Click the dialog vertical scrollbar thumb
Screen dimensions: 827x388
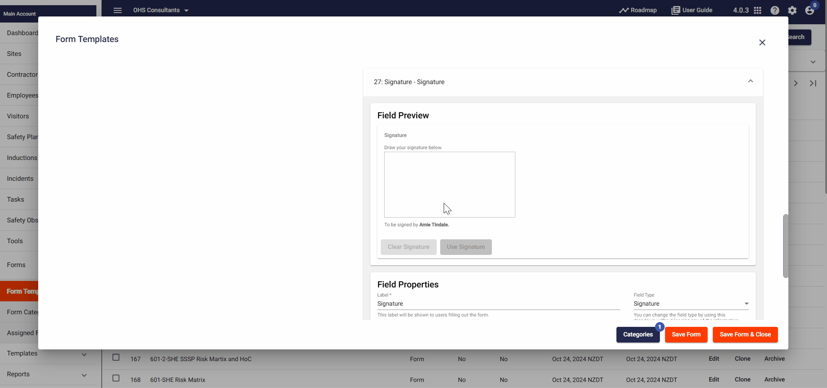(x=786, y=246)
